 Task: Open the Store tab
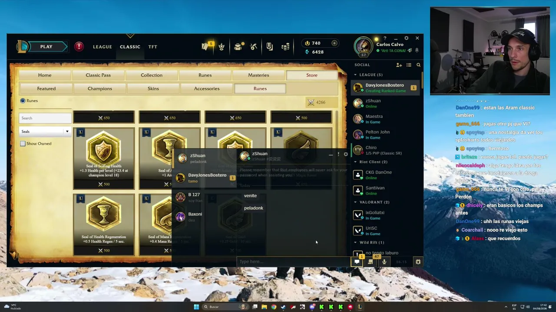point(312,75)
